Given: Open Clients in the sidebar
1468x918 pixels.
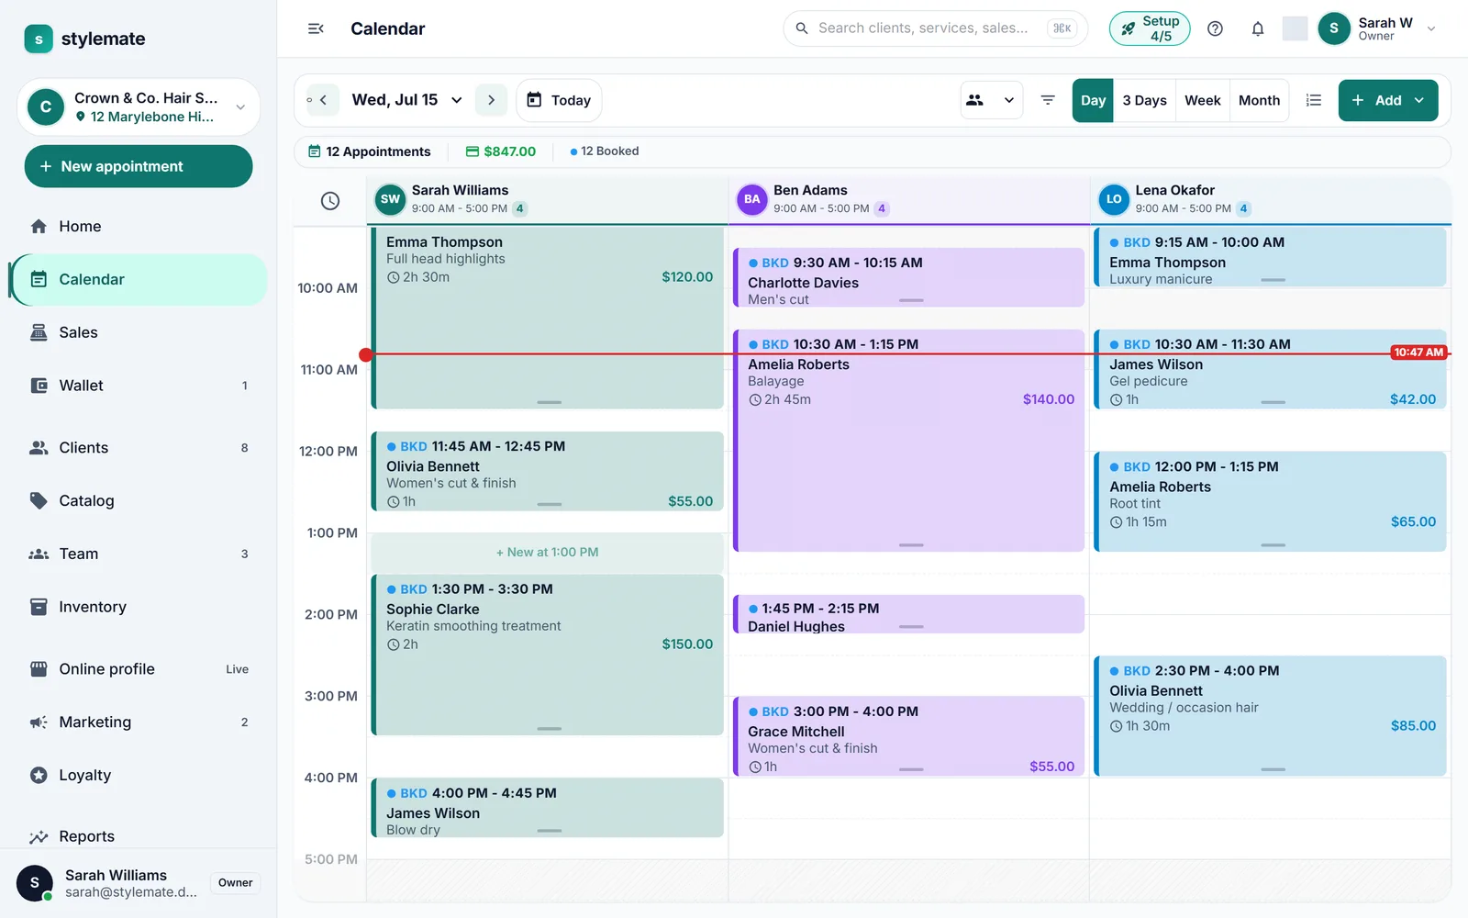Looking at the screenshot, I should (138, 448).
